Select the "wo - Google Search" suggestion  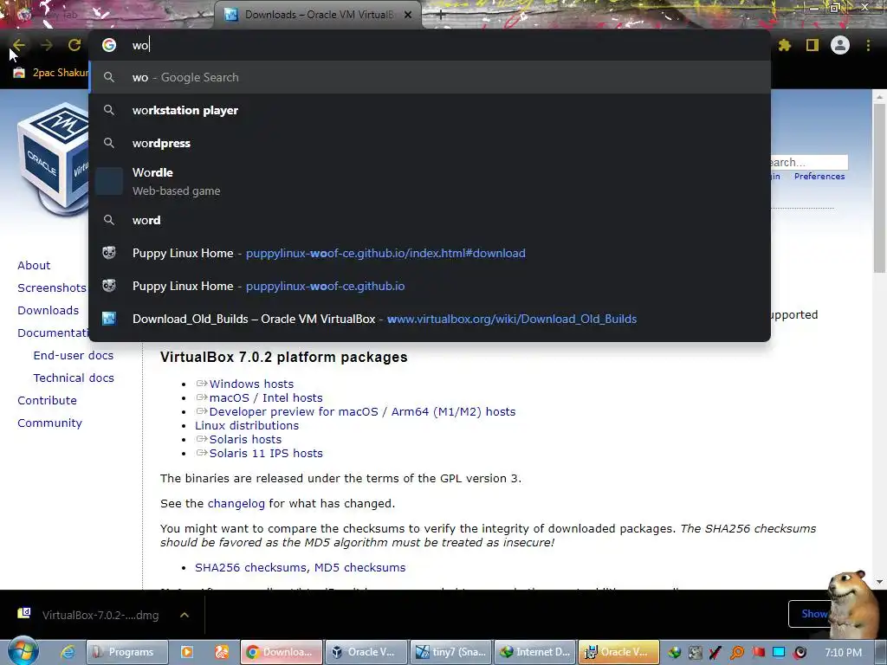[x=430, y=77]
